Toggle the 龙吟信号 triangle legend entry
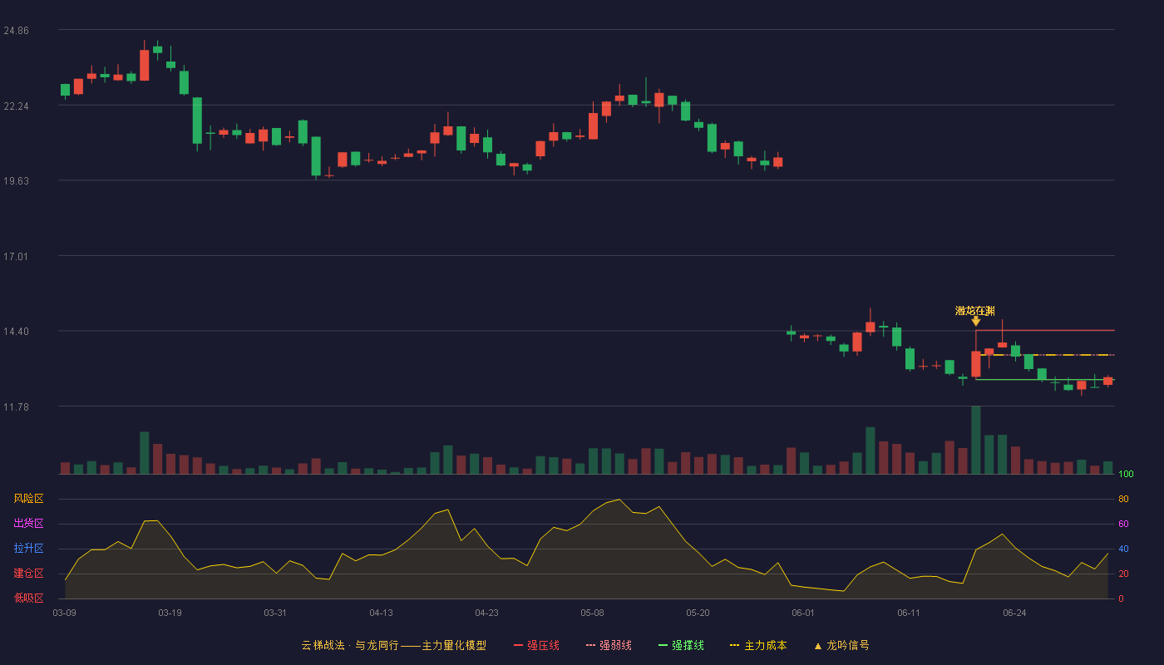 tap(841, 645)
